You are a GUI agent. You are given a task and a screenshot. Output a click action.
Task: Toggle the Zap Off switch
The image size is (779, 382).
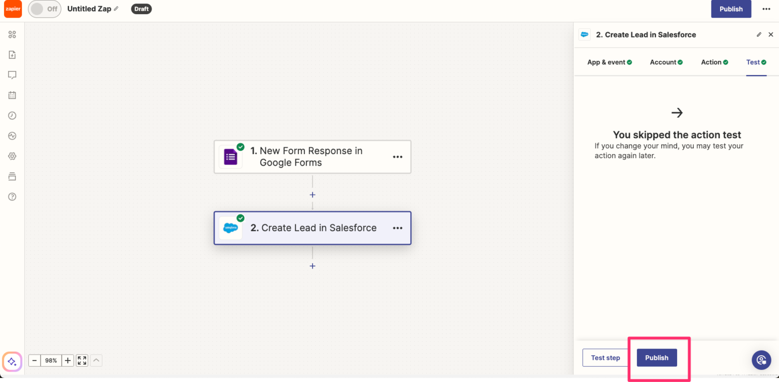tap(45, 9)
